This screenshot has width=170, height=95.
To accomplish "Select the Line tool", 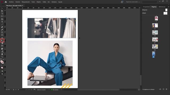I will (x=2, y=24).
